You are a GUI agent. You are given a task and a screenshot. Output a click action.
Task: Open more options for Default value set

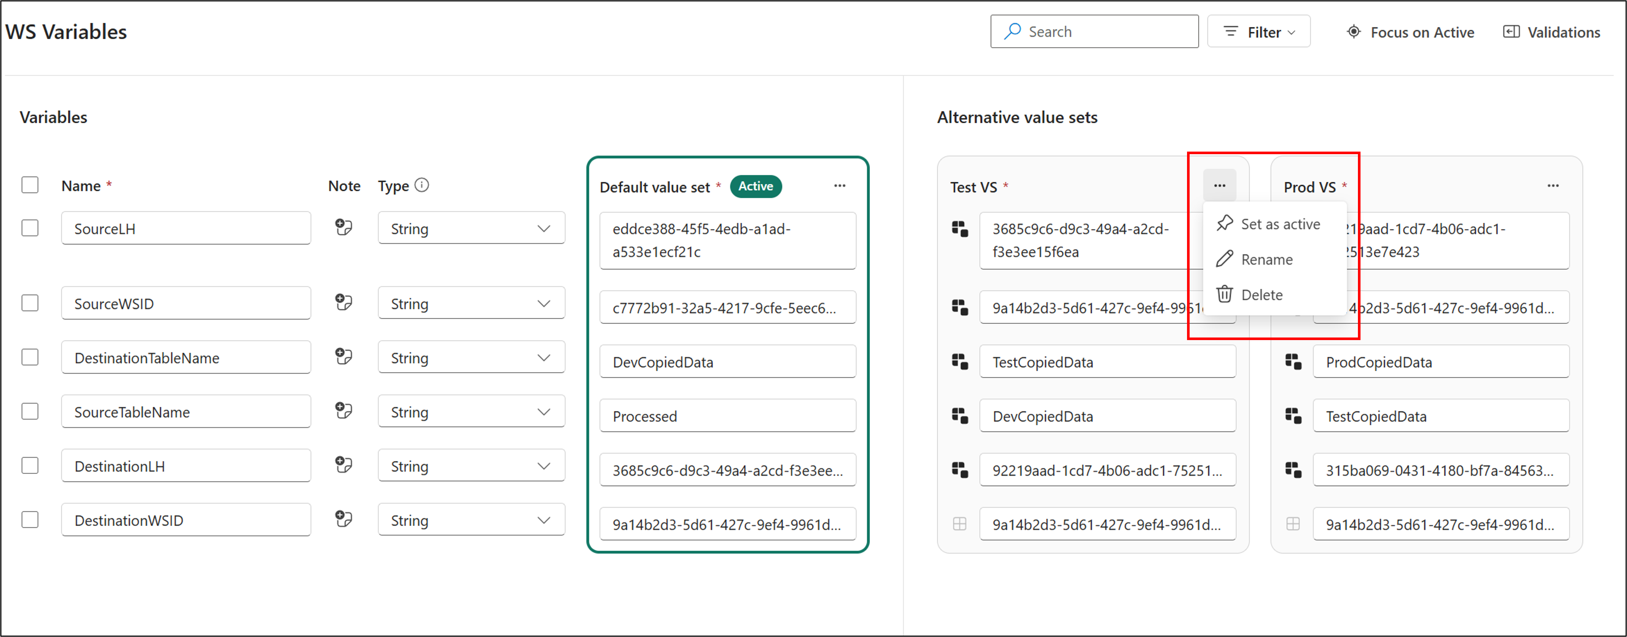click(839, 186)
